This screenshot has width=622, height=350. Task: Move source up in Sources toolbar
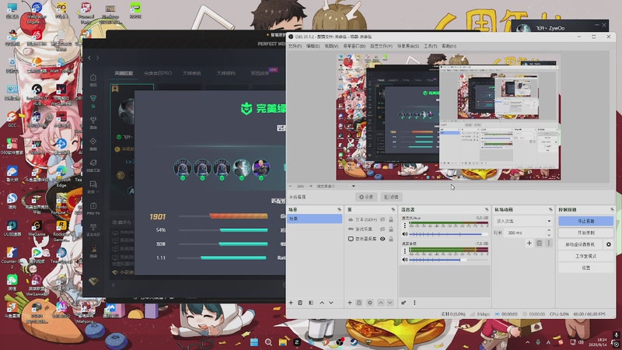tap(380, 303)
